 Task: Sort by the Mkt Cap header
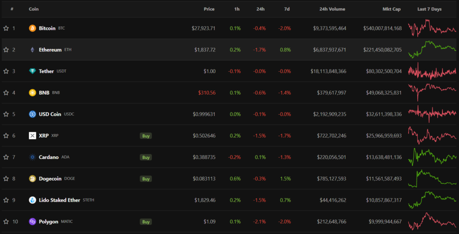coord(392,9)
